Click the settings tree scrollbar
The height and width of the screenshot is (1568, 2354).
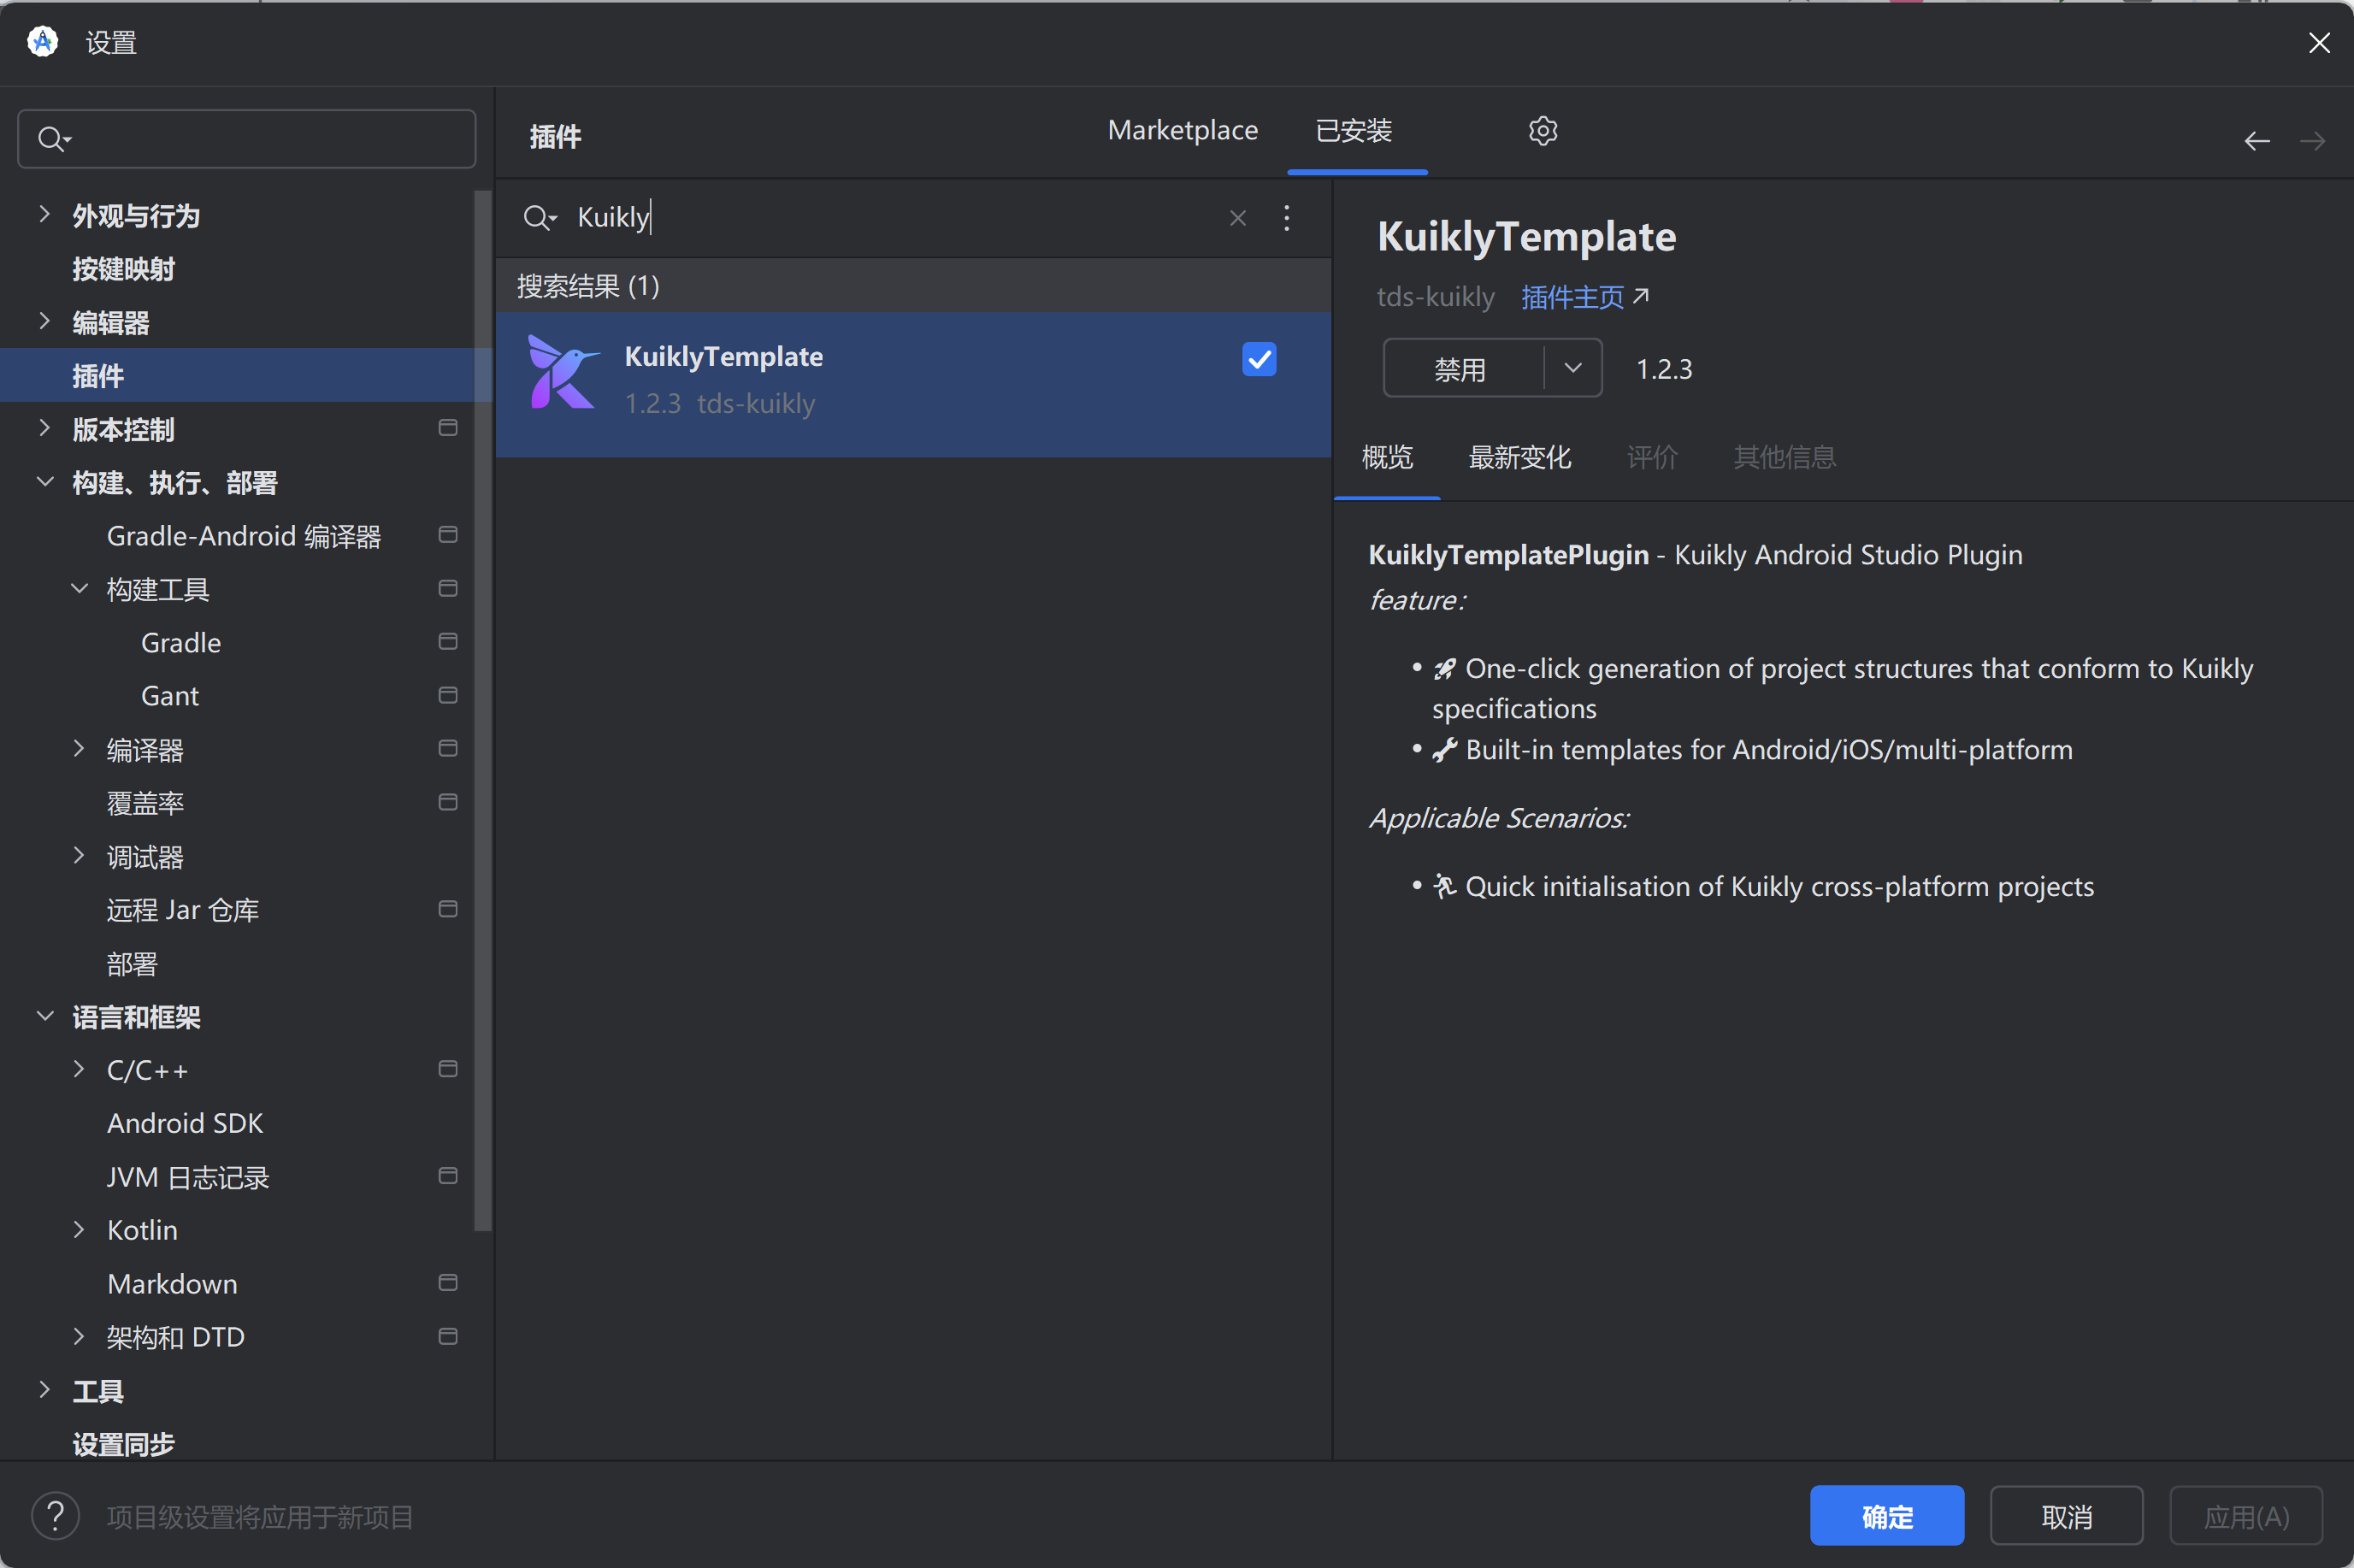coord(483,710)
